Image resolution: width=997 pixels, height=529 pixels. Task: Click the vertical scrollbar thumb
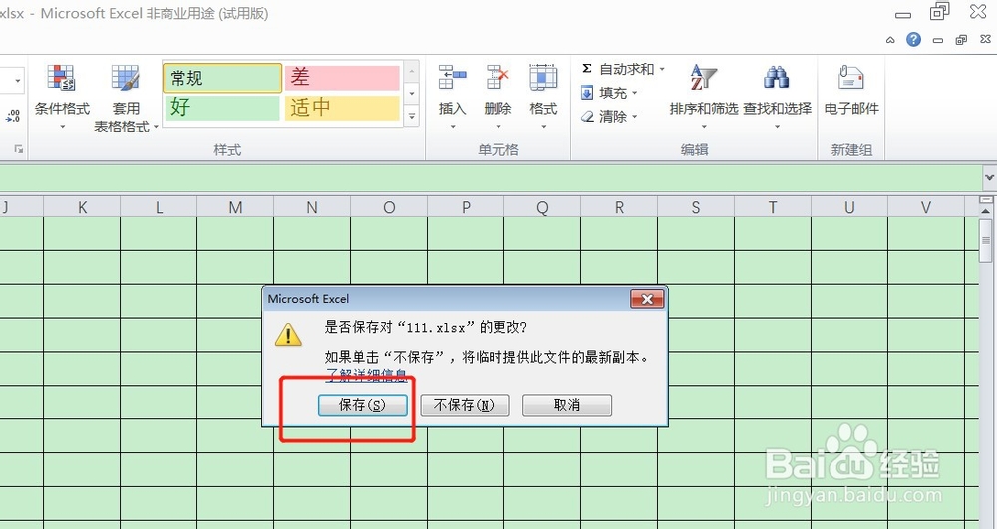point(986,241)
